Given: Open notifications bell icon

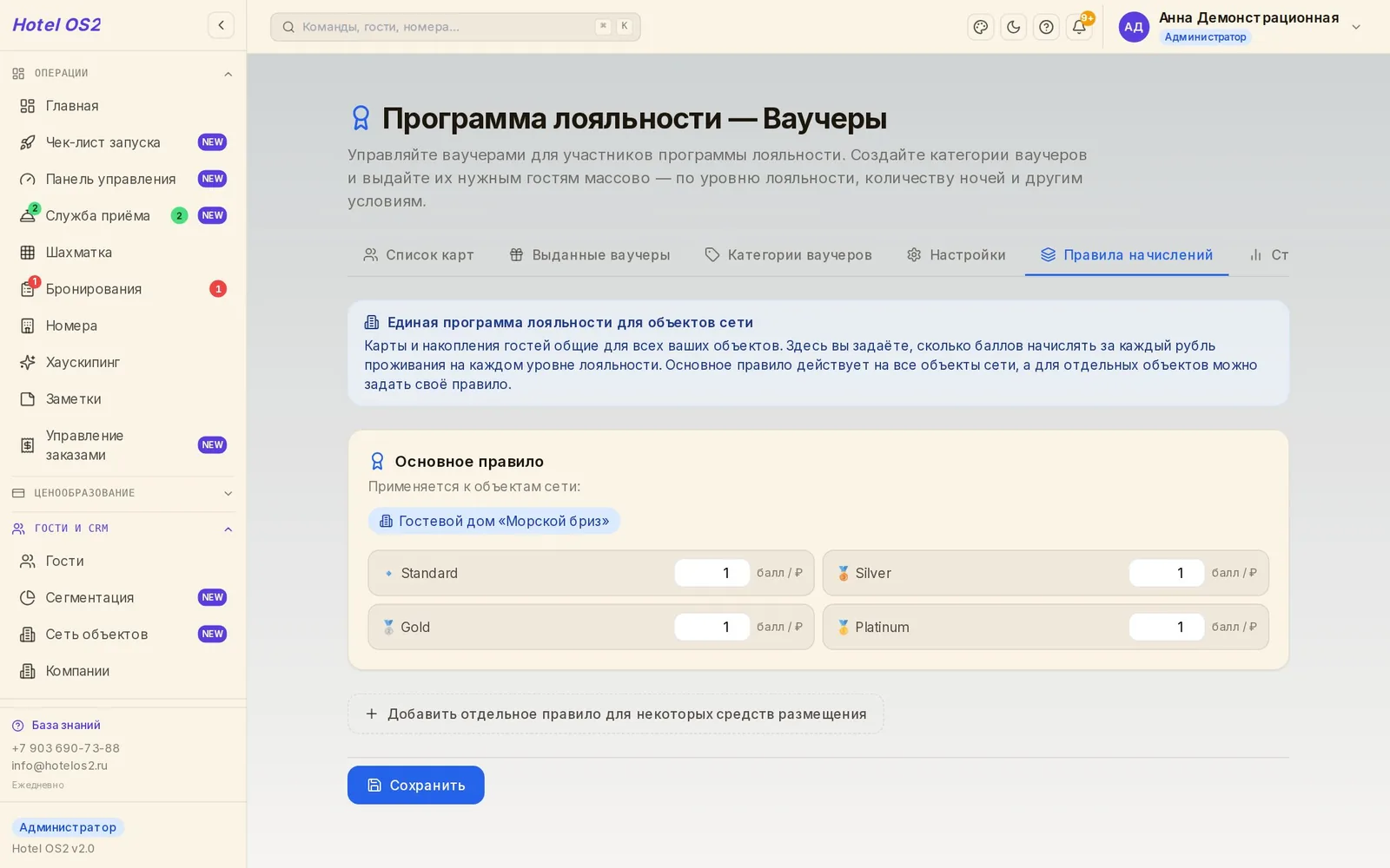Looking at the screenshot, I should pyautogui.click(x=1079, y=27).
